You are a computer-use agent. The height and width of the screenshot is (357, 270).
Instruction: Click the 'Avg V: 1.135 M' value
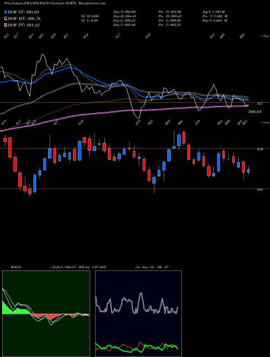point(213,12)
